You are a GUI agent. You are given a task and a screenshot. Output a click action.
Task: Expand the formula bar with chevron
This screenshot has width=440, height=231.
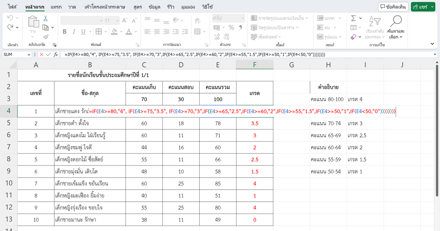(x=435, y=54)
